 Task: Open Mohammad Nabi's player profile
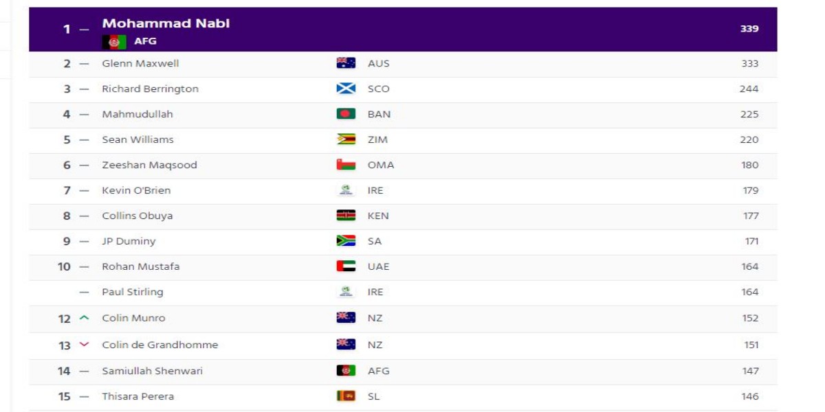[x=166, y=23]
